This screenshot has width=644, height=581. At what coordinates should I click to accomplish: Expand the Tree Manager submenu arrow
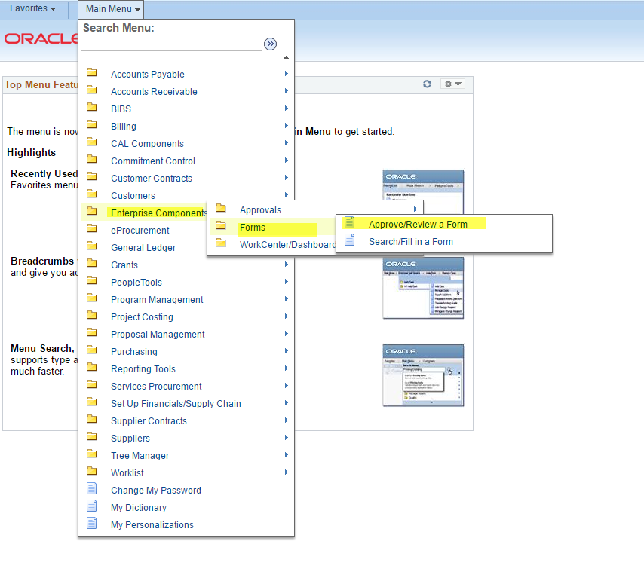coord(287,454)
